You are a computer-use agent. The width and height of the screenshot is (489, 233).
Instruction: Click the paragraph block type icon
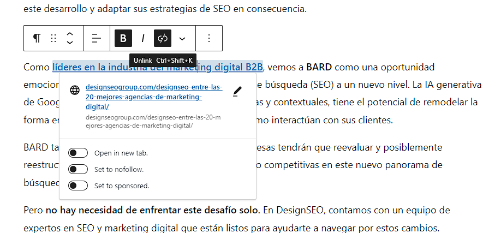[37, 38]
